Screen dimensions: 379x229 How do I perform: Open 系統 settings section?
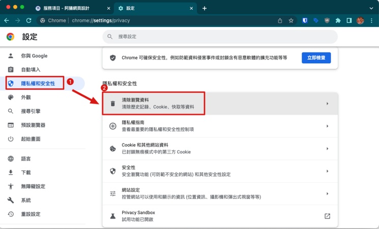[26, 200]
